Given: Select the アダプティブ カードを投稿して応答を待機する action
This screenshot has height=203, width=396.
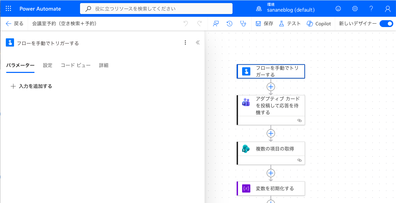Looking at the screenshot, I should pos(271,110).
